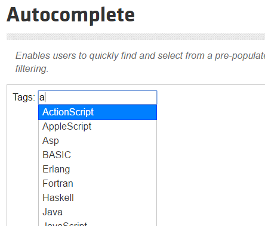
Task: Click blank area of highlighted ActionScript row
Action: click(x=125, y=112)
